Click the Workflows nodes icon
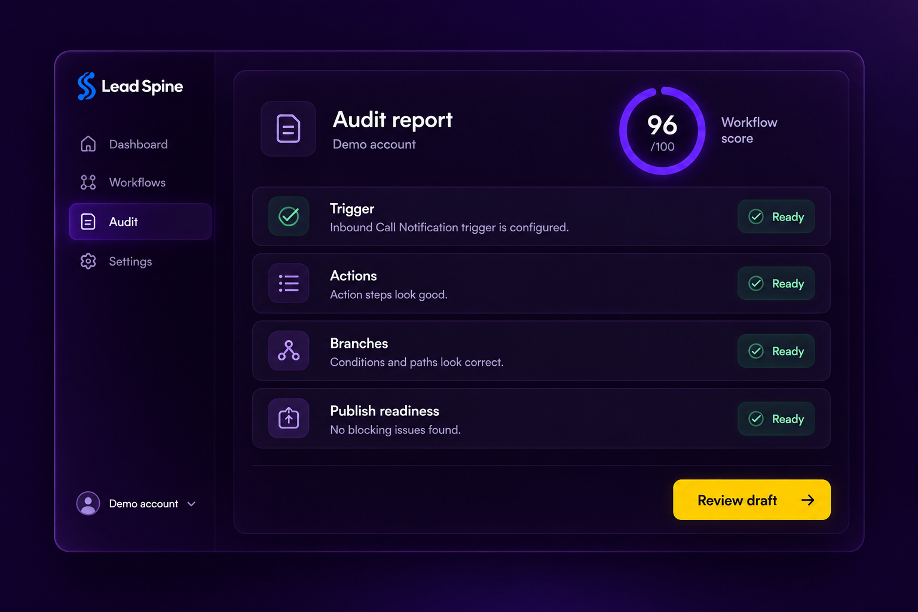Viewport: 918px width, 612px height. (88, 182)
